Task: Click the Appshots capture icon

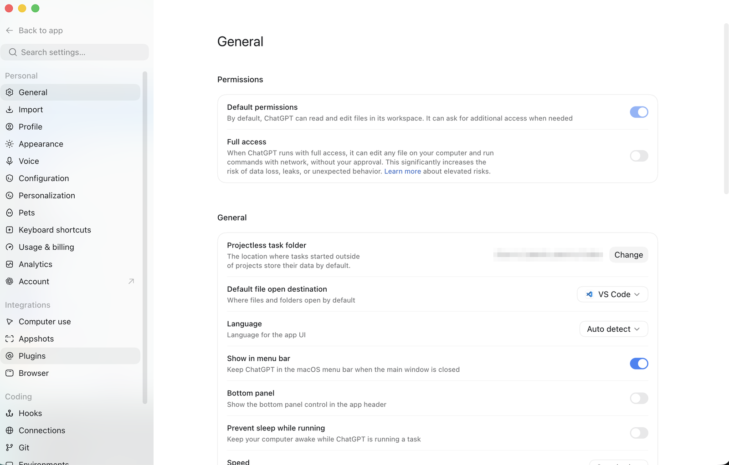Action: click(10, 339)
